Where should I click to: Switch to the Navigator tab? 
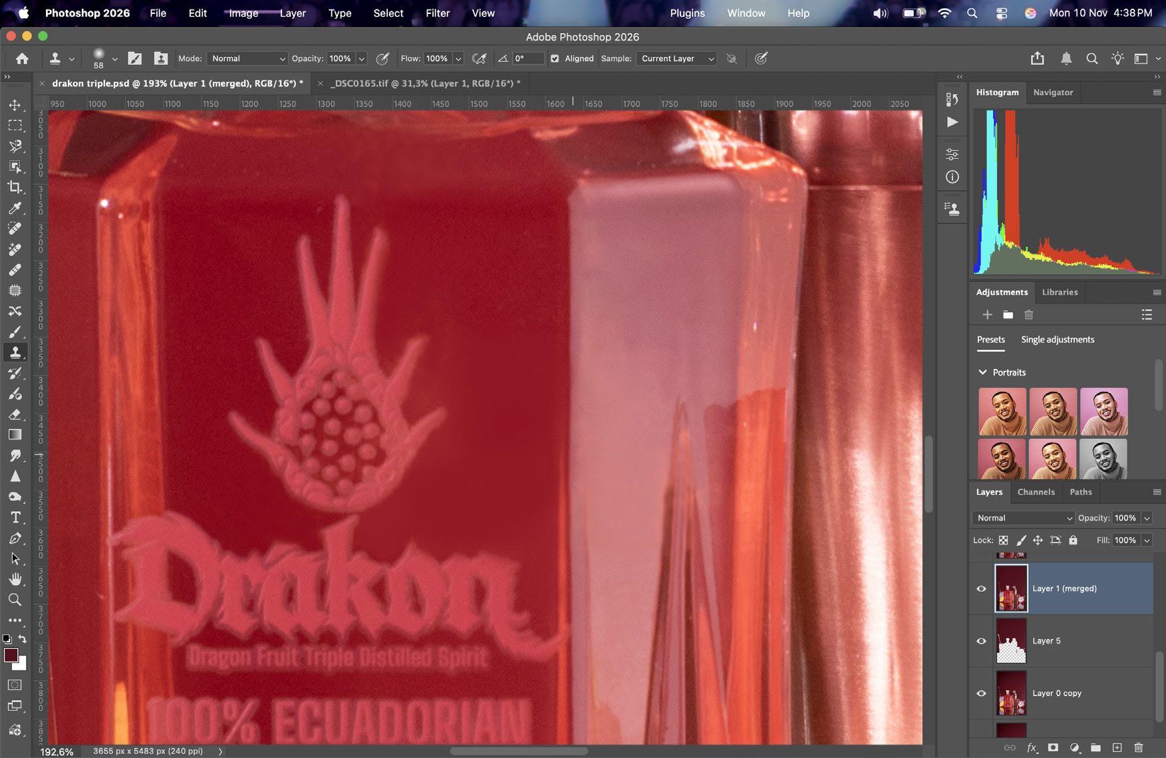point(1053,92)
